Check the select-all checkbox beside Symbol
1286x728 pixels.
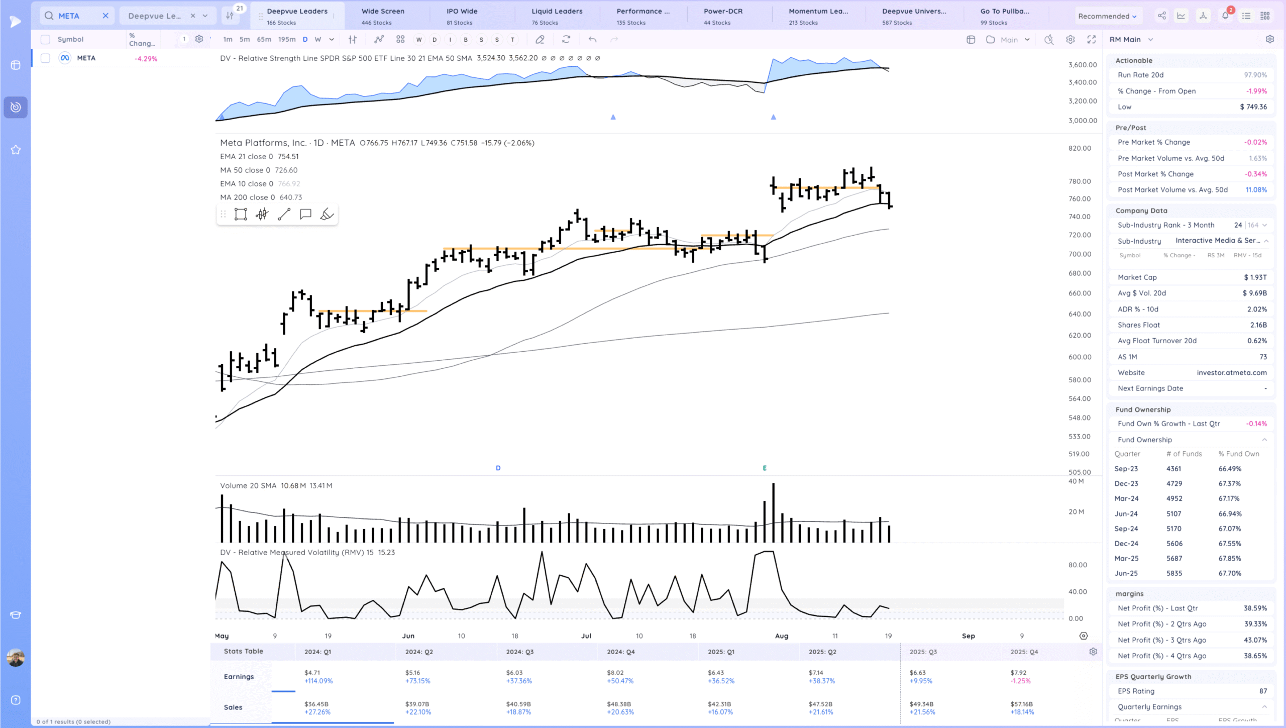(45, 39)
